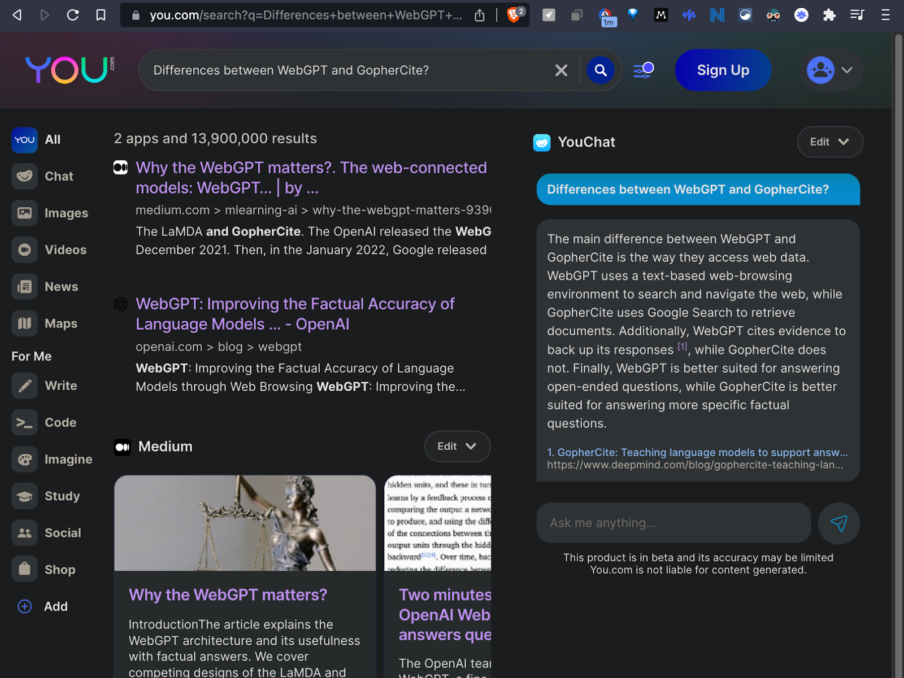
Task: Reload the page with the refresh icon
Action: pos(73,15)
